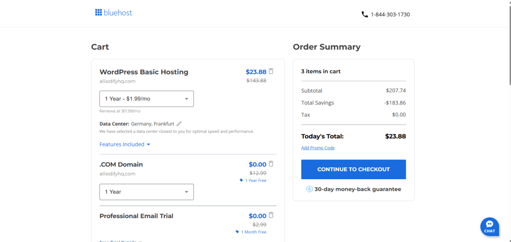Image resolution: width=511 pixels, height=242 pixels.
Task: Remove Professional Email Trial via trash icon
Action: point(271,215)
